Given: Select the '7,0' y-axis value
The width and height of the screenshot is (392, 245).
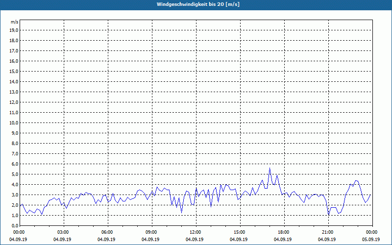Looking at the screenshot, I should click(x=15, y=153).
